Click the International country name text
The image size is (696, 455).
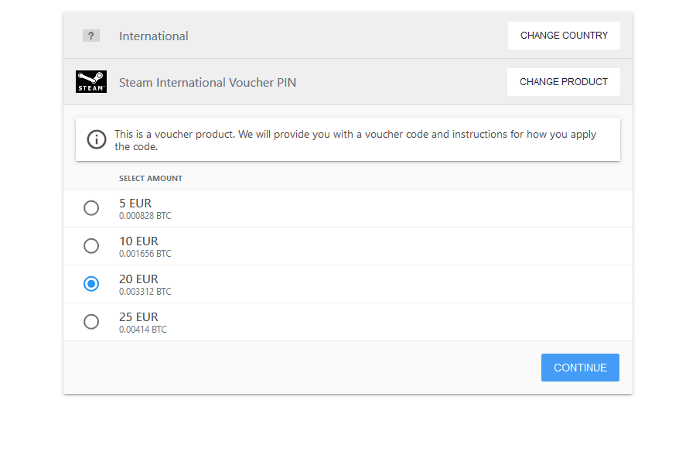click(x=153, y=36)
